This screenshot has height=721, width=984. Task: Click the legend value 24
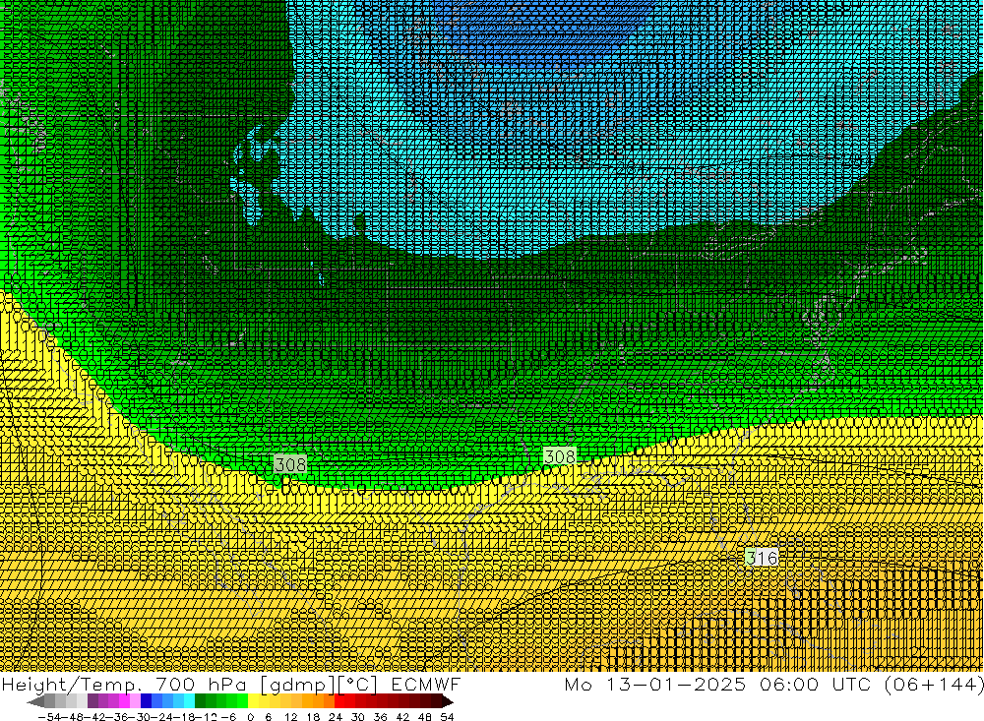[x=336, y=717]
